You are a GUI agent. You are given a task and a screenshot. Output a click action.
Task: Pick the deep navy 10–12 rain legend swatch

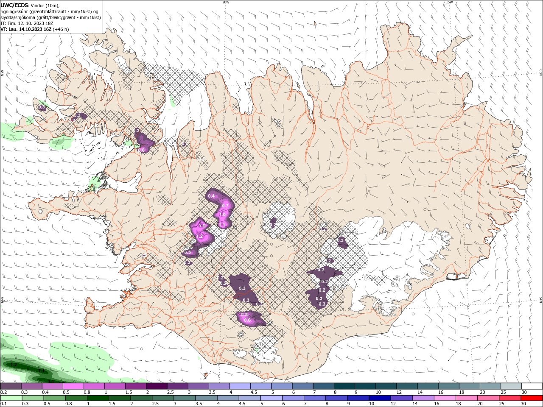coord(379,398)
